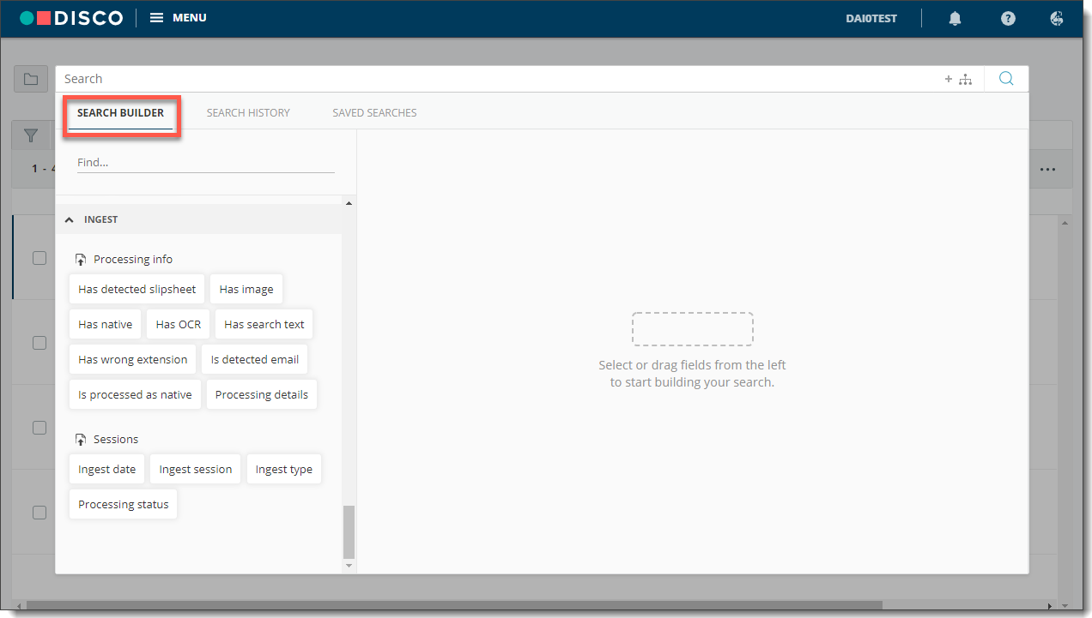Click the page horizontal scrollbar
The image size is (1092, 618).
[x=455, y=605]
